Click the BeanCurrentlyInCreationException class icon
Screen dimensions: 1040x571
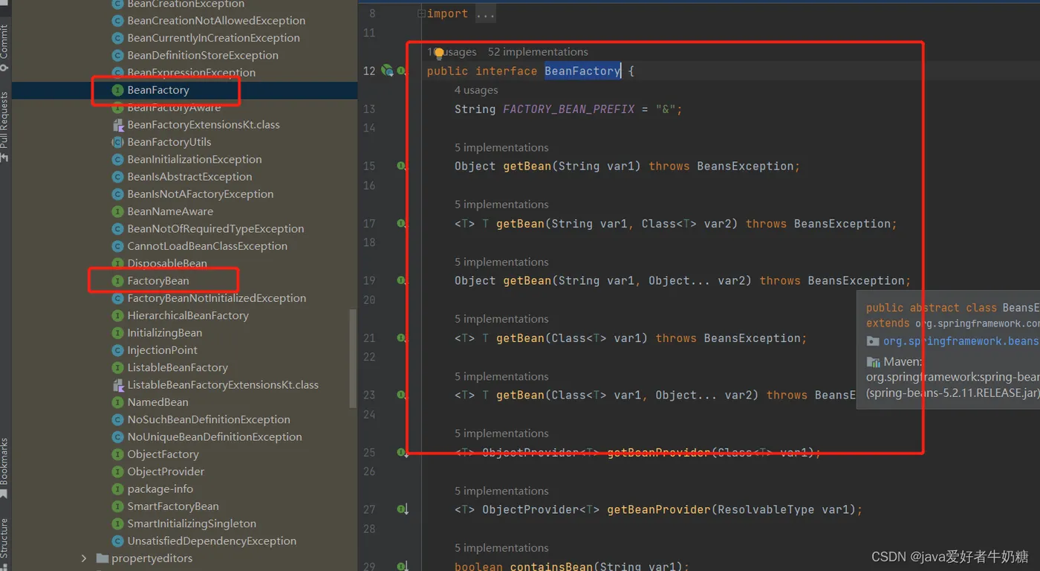(117, 38)
